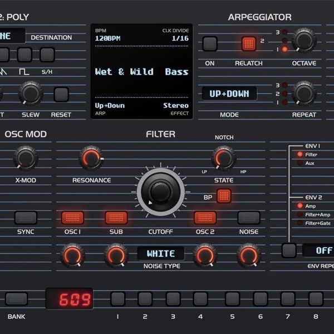The image size is (334, 334).
Task: Adjust the filter RESONANCE knob
Action: tap(91, 158)
